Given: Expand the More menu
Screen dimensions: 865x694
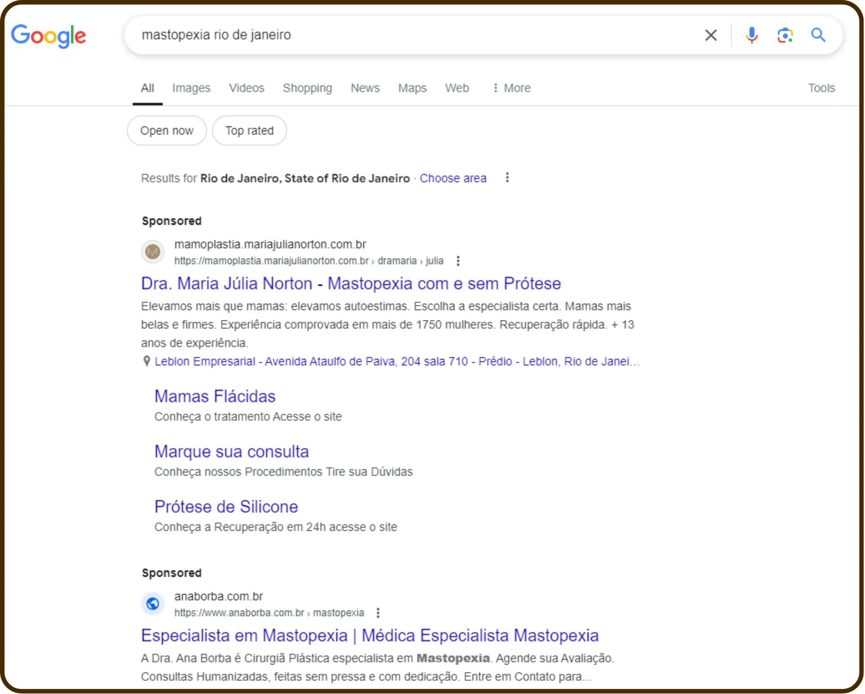Looking at the screenshot, I should (512, 88).
